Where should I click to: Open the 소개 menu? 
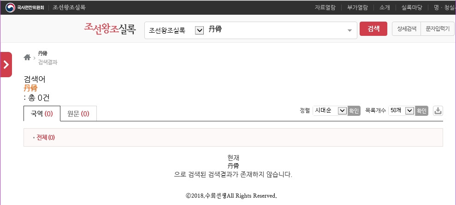(385, 7)
